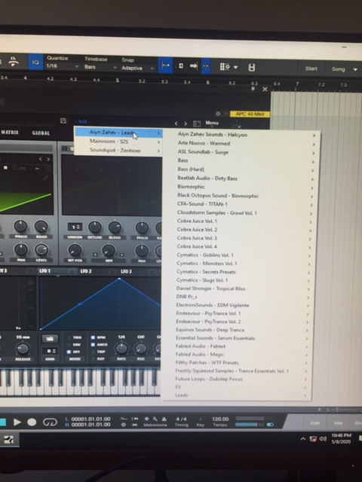Click the yellow APC 40 MkII label
This screenshot has height=482, width=362.
click(250, 114)
